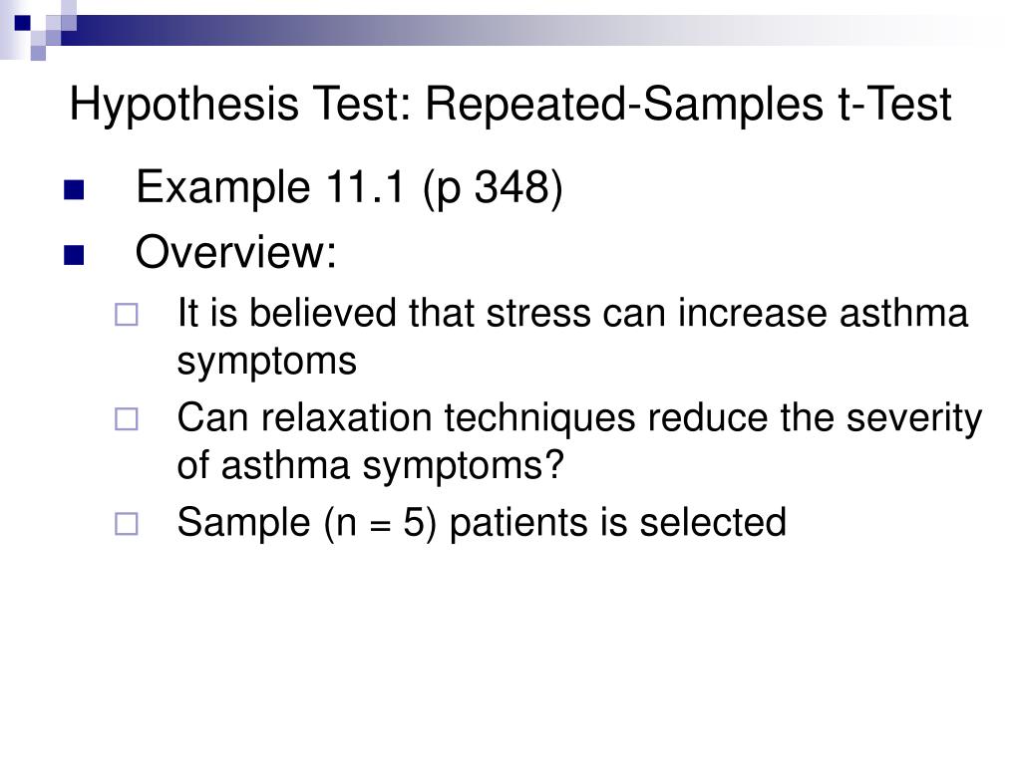Click the filled bullet beside Example 11.1
The width and height of the screenshot is (1021, 765).
tap(74, 190)
